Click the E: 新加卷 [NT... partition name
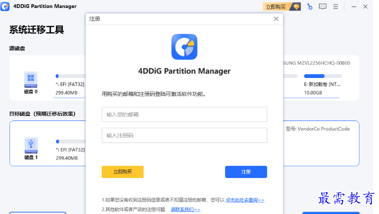The height and width of the screenshot is (214, 379). (x=322, y=84)
